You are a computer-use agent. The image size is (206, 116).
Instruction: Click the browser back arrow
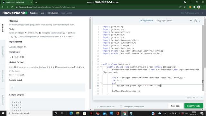pyautogui.click(x=3, y=7)
